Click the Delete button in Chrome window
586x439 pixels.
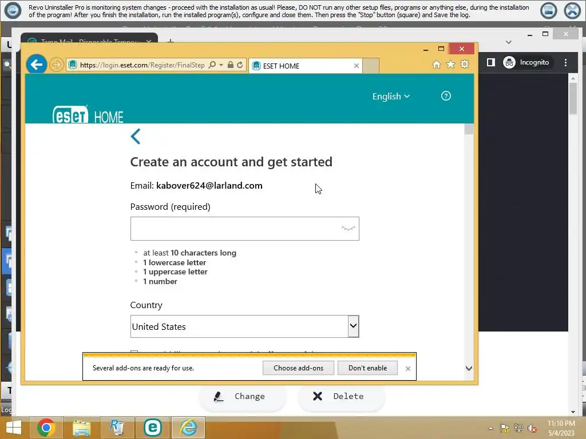(x=341, y=397)
